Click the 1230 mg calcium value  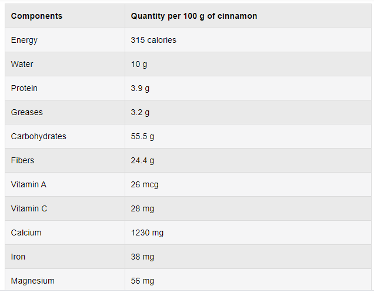pyautogui.click(x=147, y=233)
